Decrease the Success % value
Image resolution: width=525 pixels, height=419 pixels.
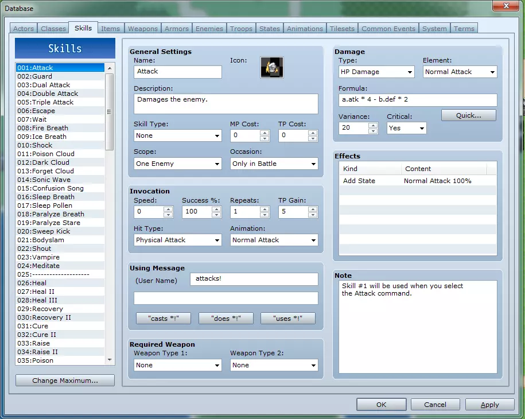pyautogui.click(x=216, y=215)
